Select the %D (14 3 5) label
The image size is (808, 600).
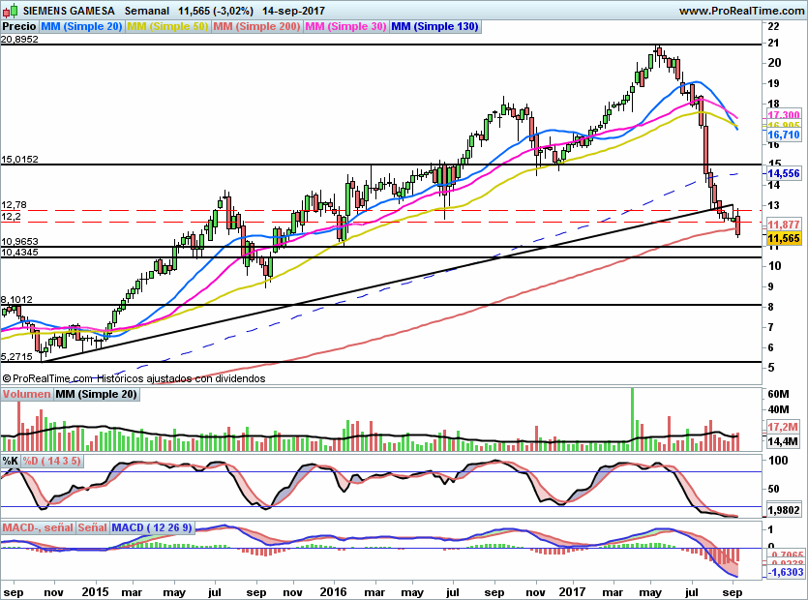click(x=51, y=461)
